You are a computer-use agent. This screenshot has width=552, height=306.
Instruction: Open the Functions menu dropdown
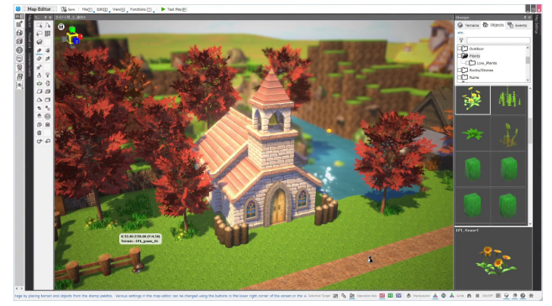[141, 9]
